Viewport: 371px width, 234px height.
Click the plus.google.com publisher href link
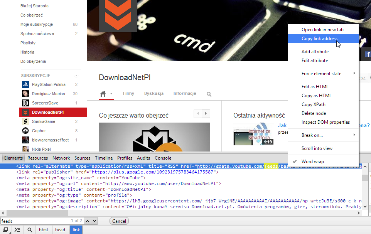click(152, 172)
